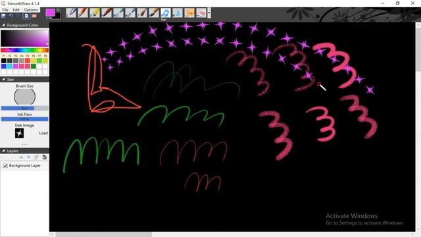Click the horizontal scrollbar left arrow
The height and width of the screenshot is (237, 421).
point(52,234)
